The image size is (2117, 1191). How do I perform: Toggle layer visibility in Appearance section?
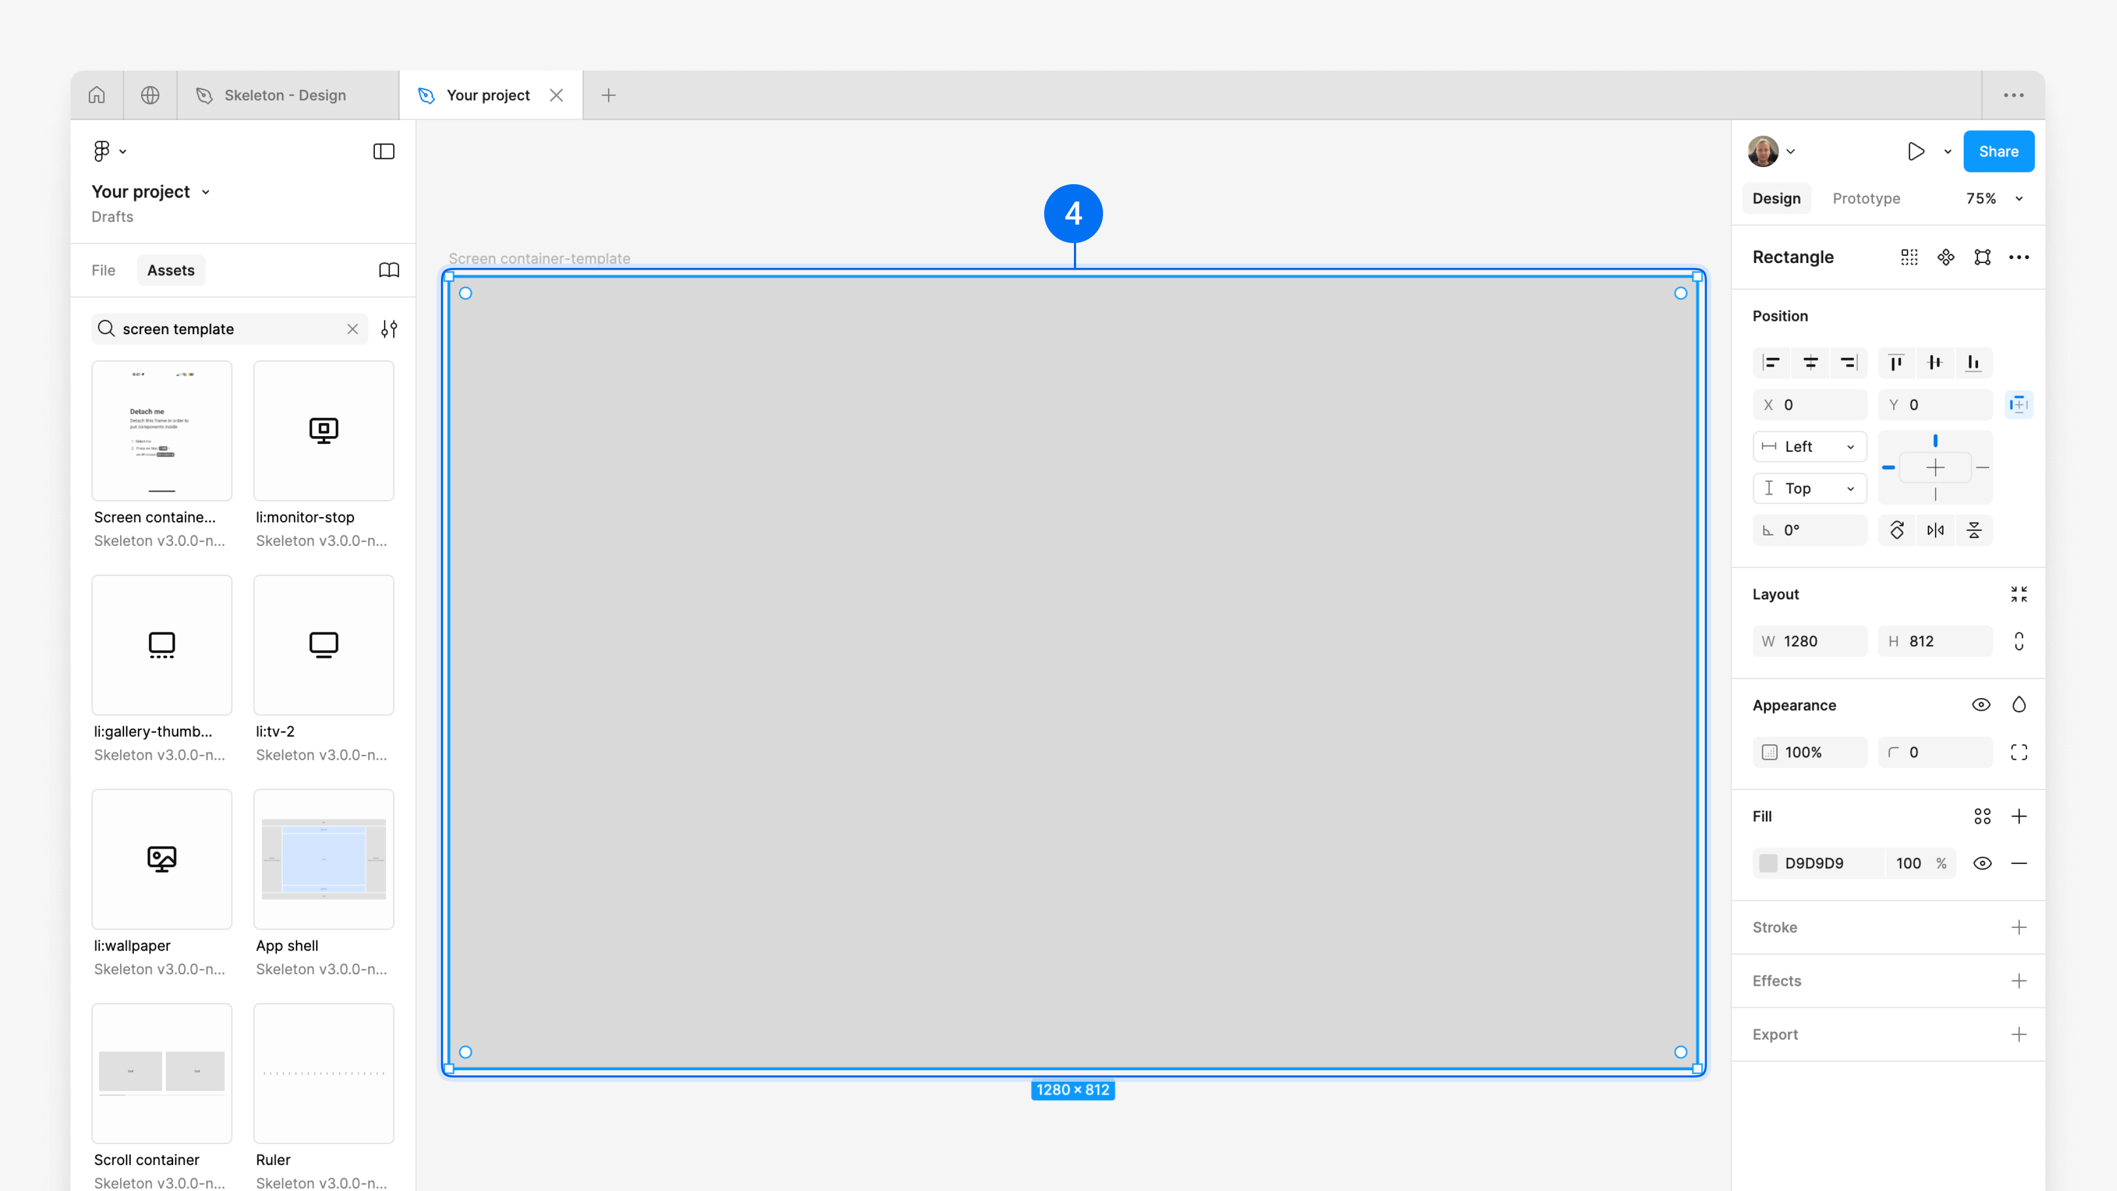1981,705
